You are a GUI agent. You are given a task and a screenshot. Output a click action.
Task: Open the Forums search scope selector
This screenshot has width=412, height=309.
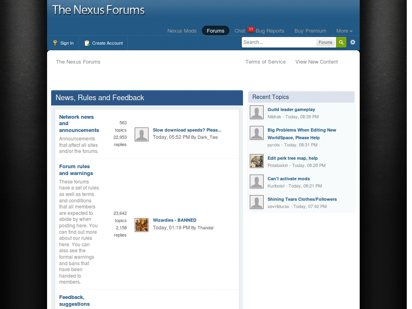(x=325, y=42)
